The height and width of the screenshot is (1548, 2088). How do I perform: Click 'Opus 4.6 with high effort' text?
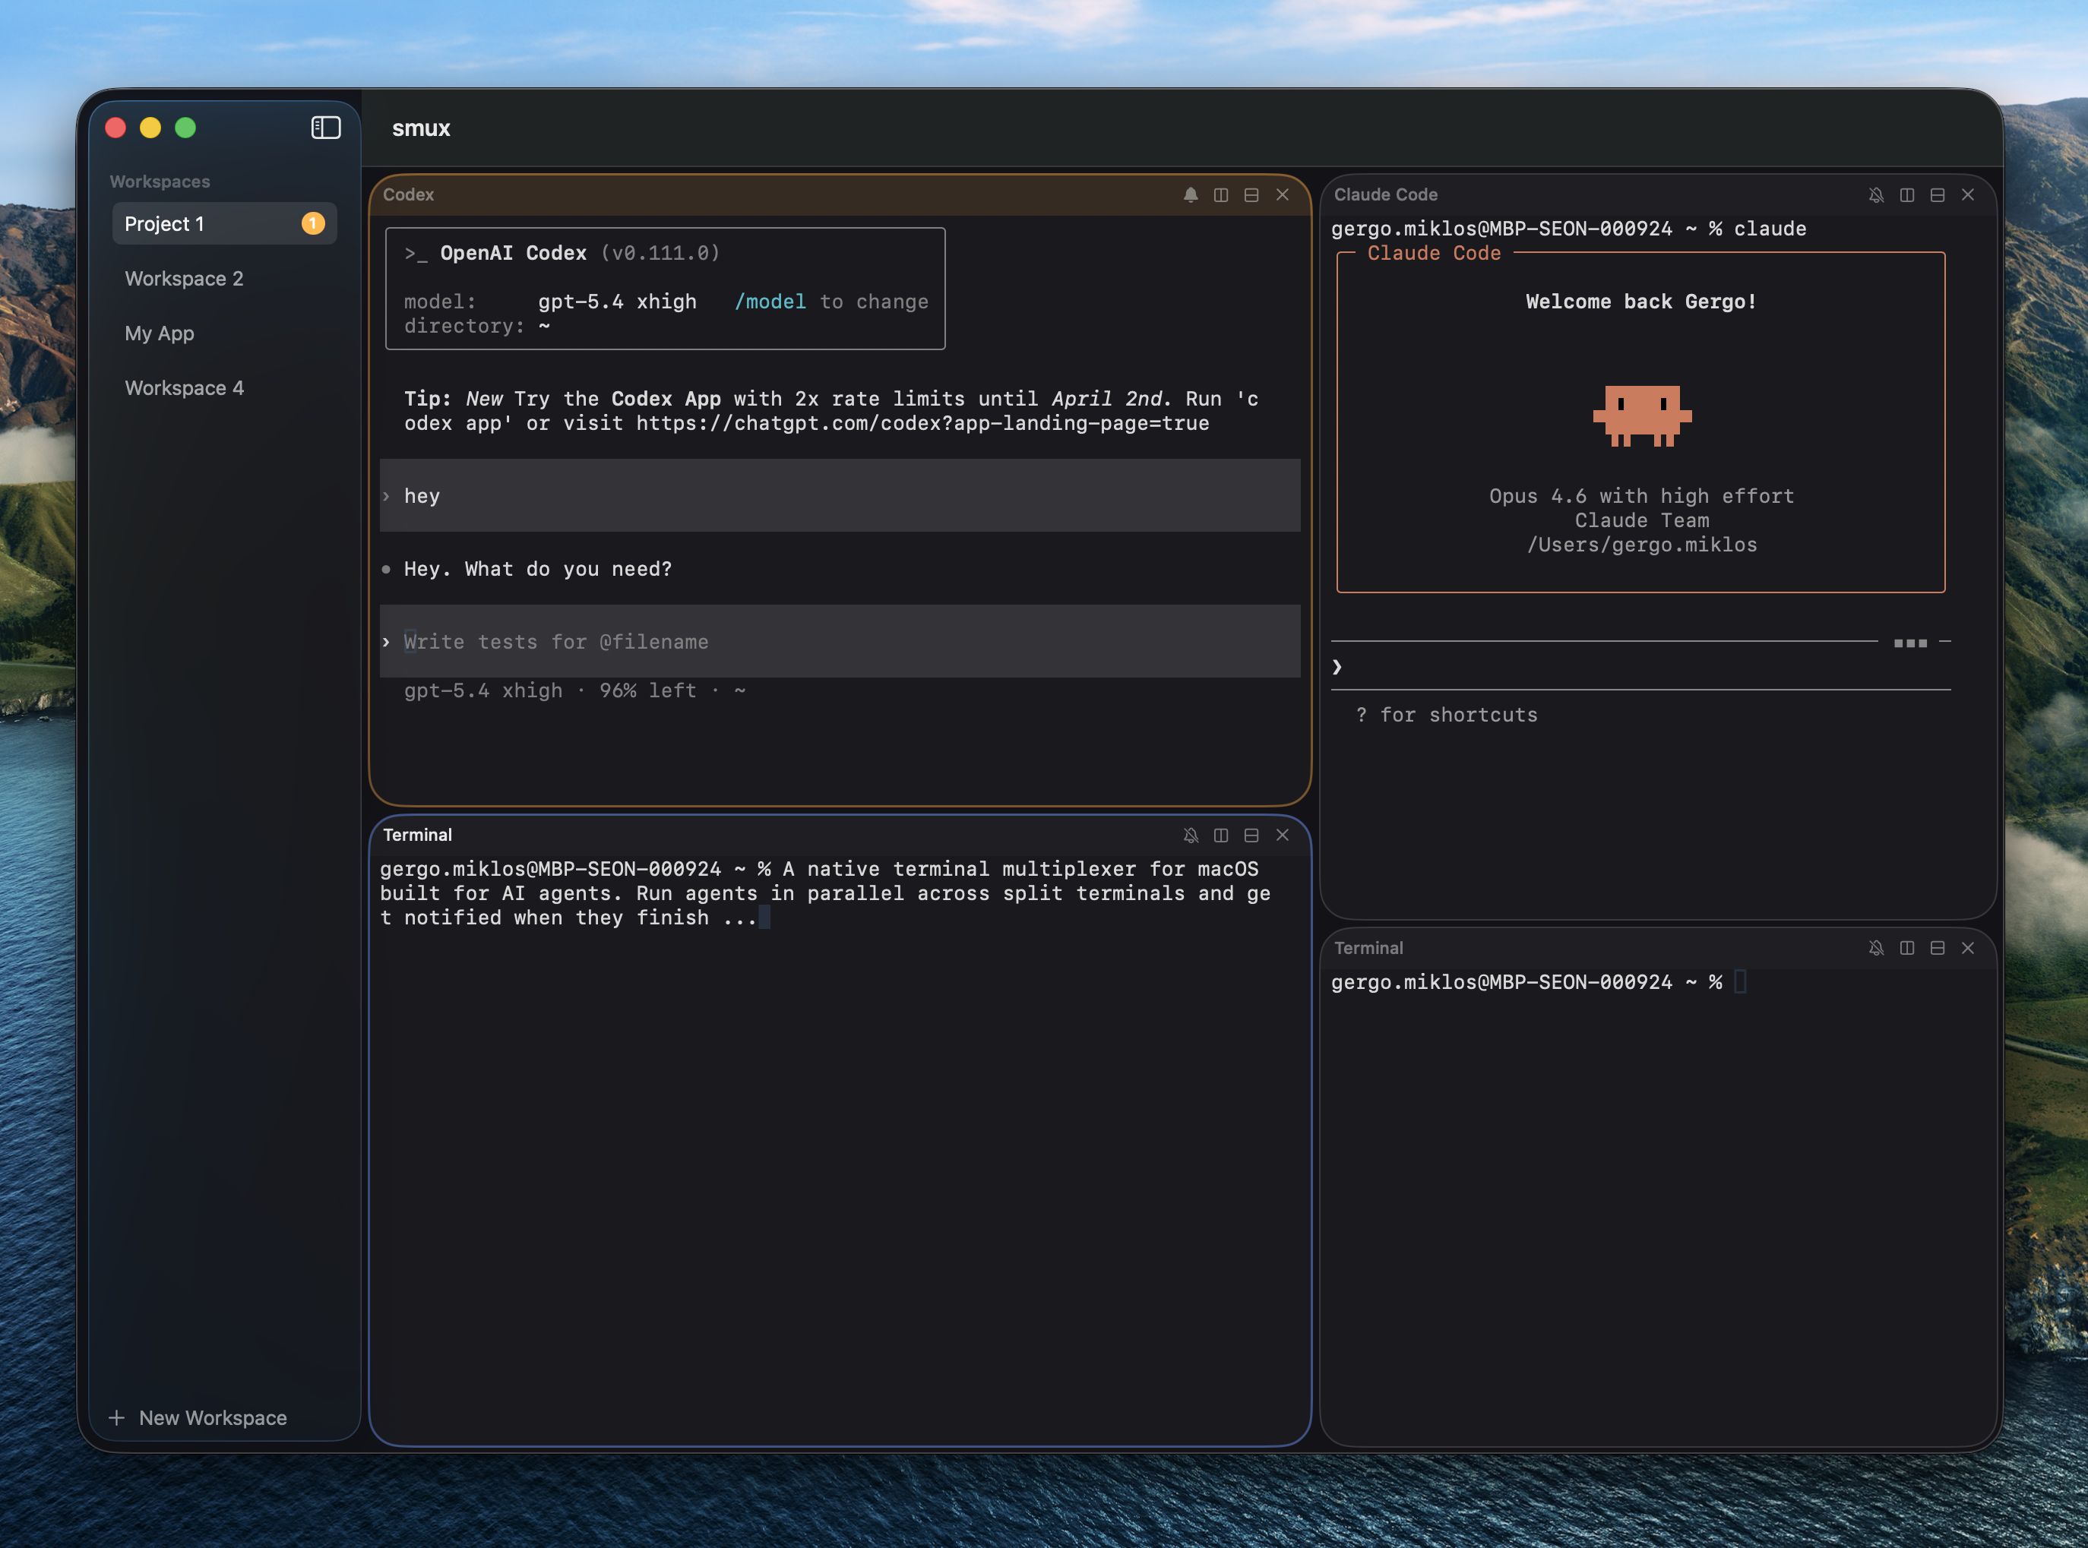(1641, 496)
